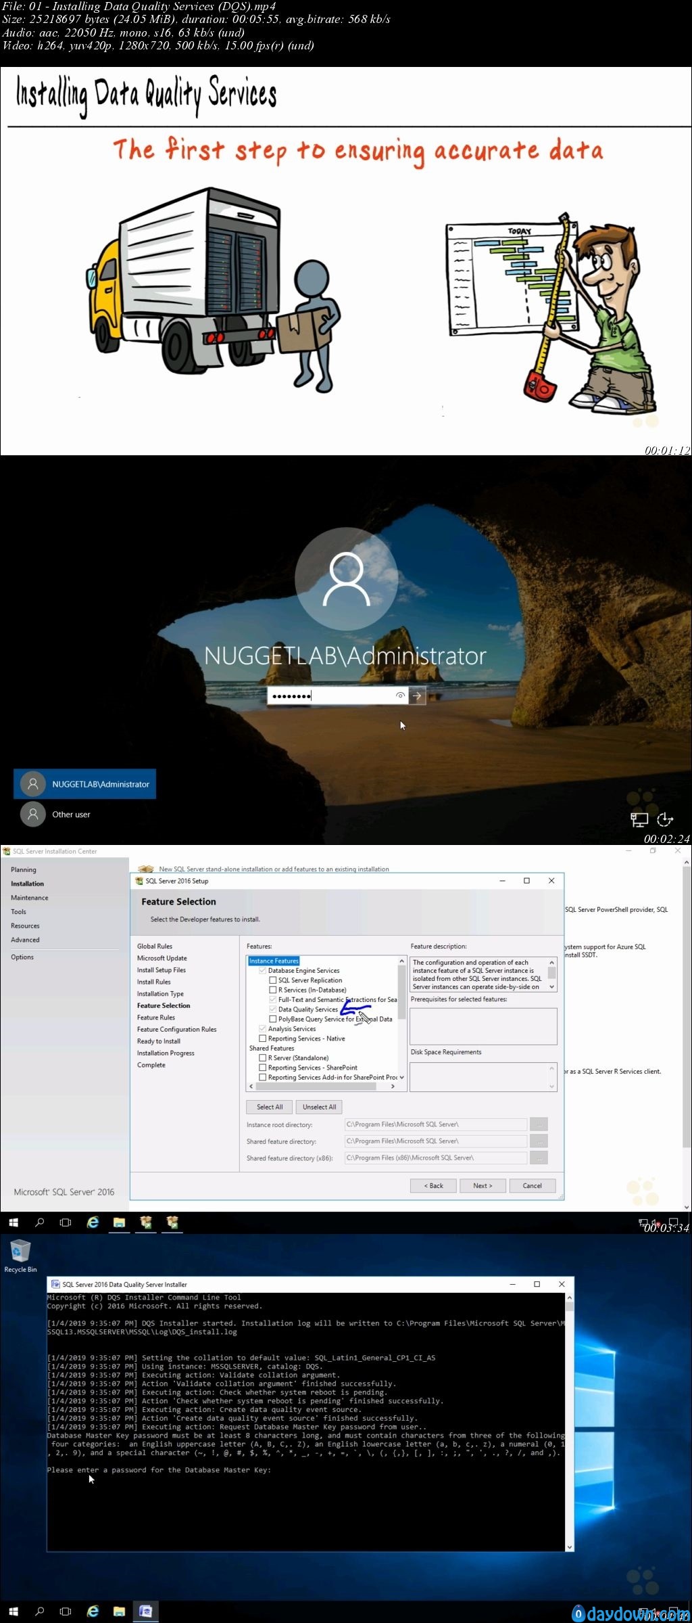Click the DQS console vertical scrollbar thumb
This screenshot has height=1623, width=692.
(x=570, y=1306)
